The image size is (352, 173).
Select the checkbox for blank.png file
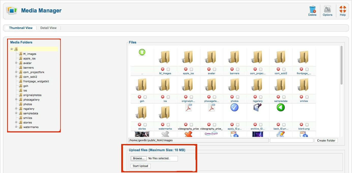tap(307, 125)
